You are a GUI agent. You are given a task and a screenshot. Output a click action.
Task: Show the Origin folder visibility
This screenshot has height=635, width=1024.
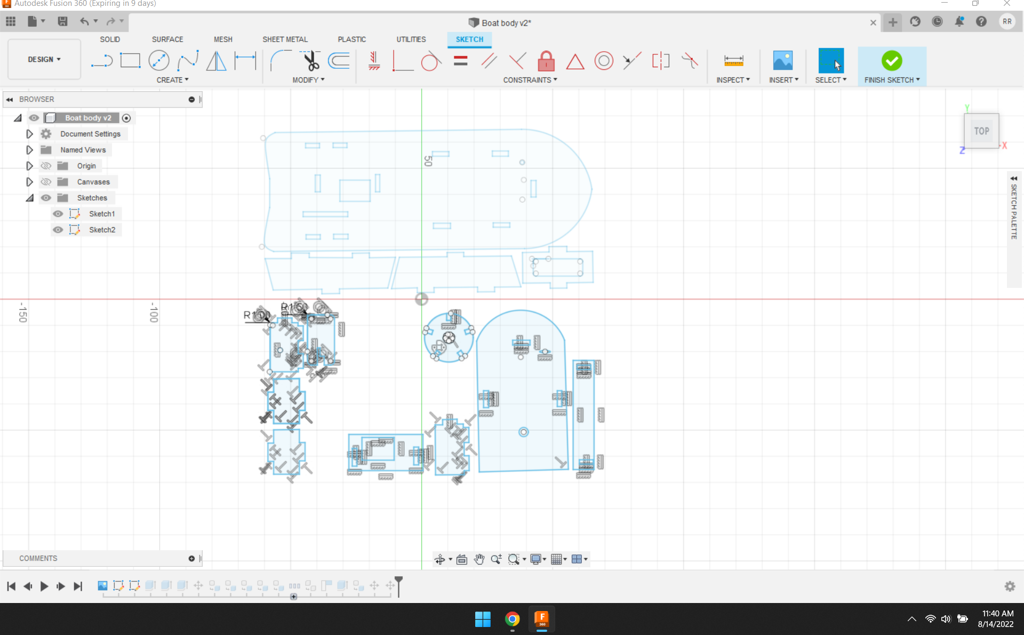pyautogui.click(x=46, y=166)
